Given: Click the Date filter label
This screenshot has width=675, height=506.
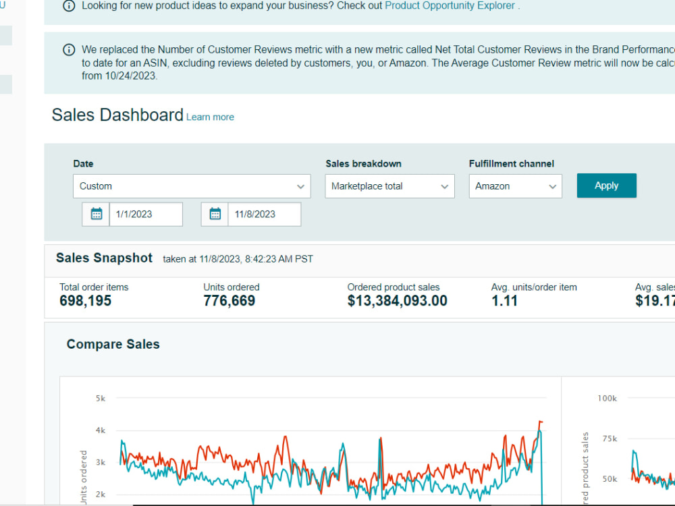Looking at the screenshot, I should tap(83, 163).
